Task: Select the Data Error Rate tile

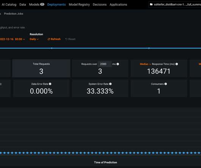Action: click(41, 88)
